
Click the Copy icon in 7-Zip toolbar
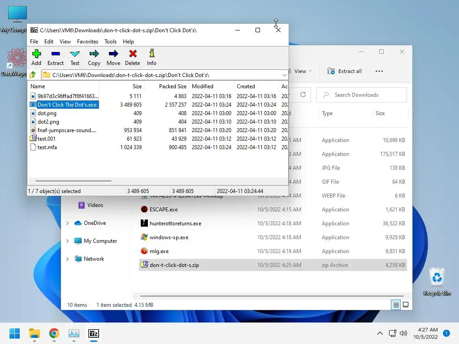(x=94, y=54)
